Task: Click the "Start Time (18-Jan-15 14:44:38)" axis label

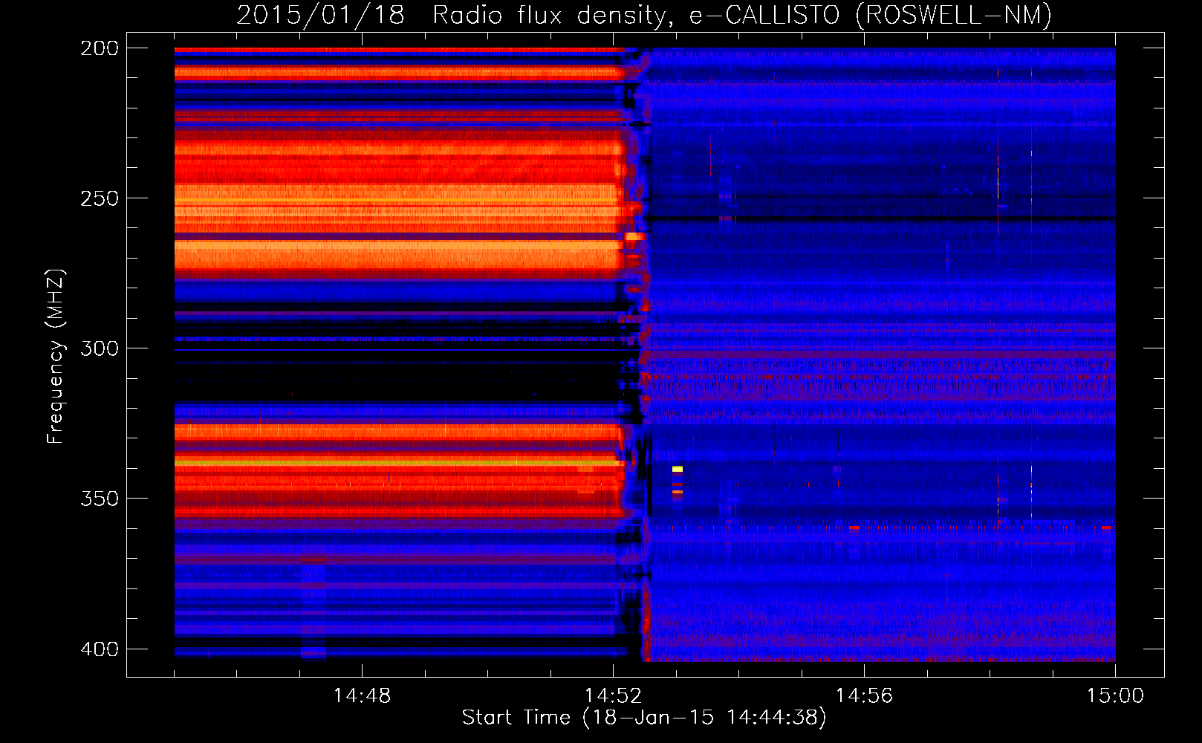Action: pyautogui.click(x=644, y=718)
